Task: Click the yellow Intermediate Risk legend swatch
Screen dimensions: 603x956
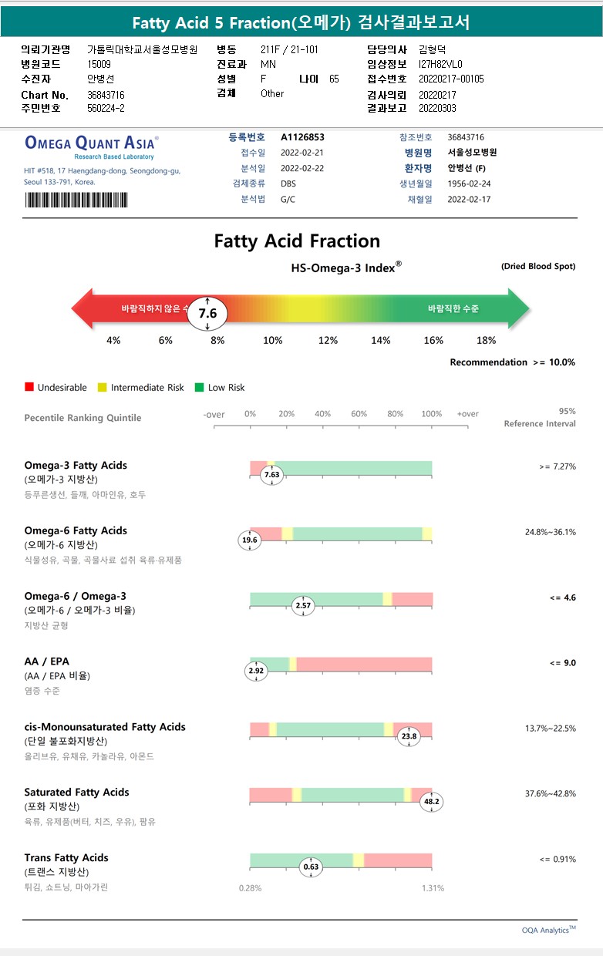Action: [x=103, y=387]
